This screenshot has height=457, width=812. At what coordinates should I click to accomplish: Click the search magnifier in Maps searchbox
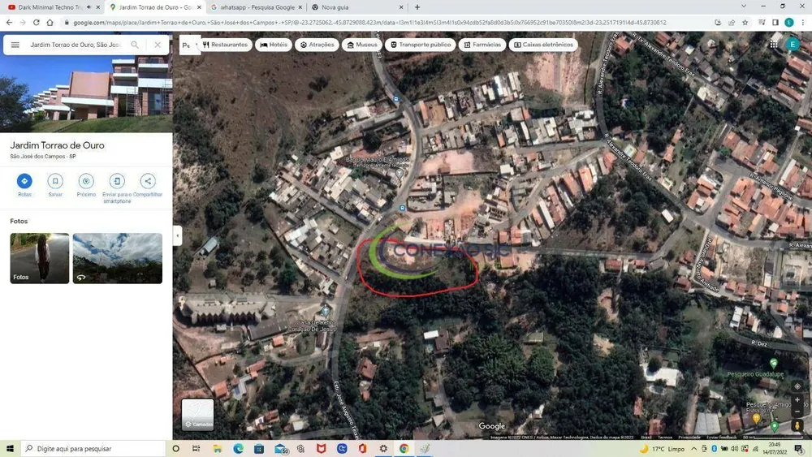135,45
